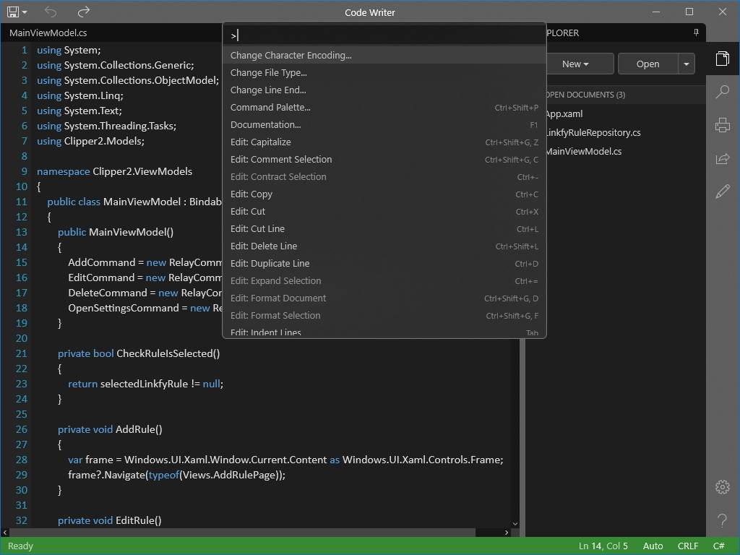
Task: Choose Change Line End command
Action: (x=384, y=90)
